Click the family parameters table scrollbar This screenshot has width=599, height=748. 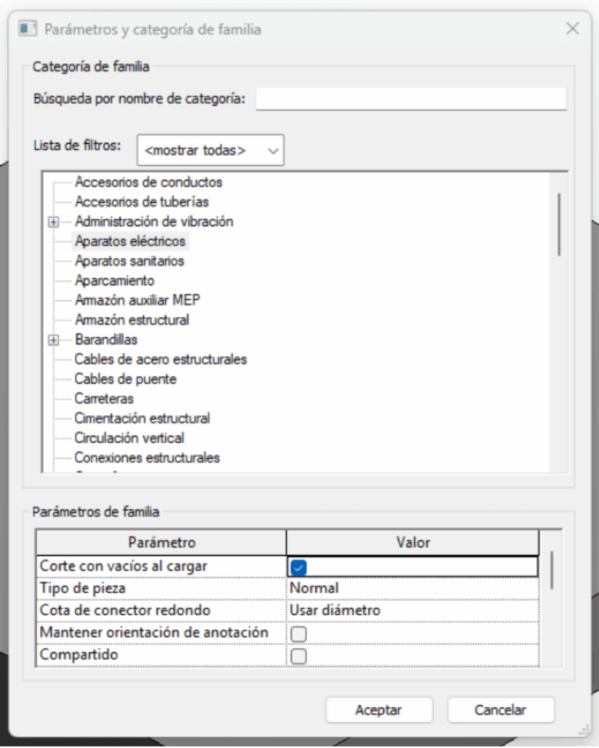551,570
